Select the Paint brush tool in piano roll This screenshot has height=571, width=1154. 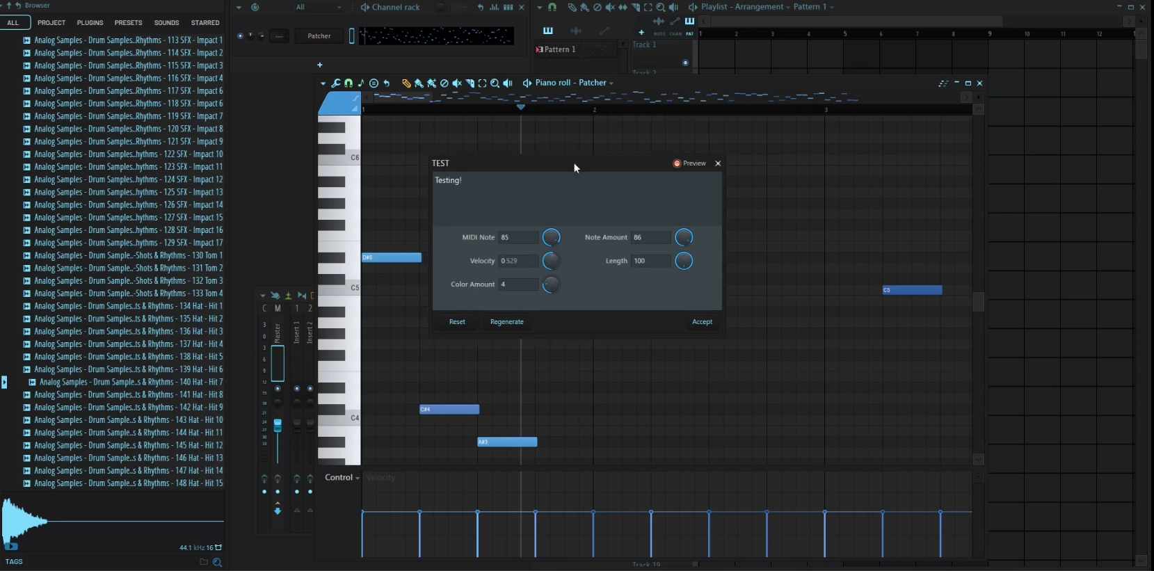[419, 83]
